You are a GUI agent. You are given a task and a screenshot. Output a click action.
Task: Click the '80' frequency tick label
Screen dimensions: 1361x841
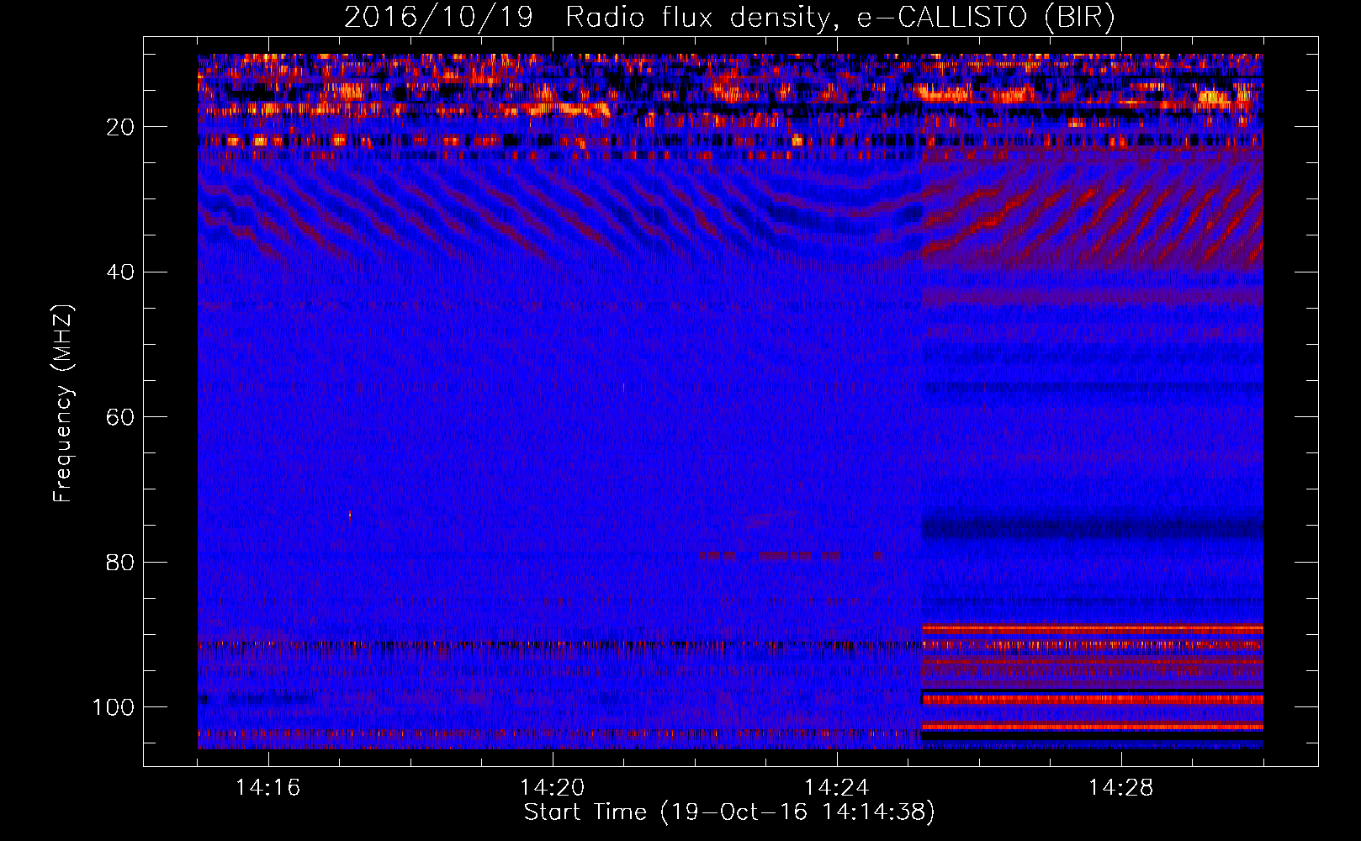click(x=121, y=562)
